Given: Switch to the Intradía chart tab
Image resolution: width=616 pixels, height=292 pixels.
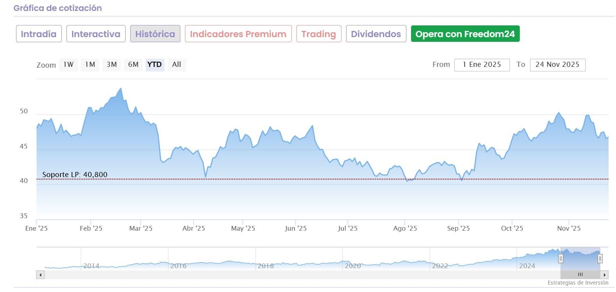Looking at the screenshot, I should click(39, 34).
